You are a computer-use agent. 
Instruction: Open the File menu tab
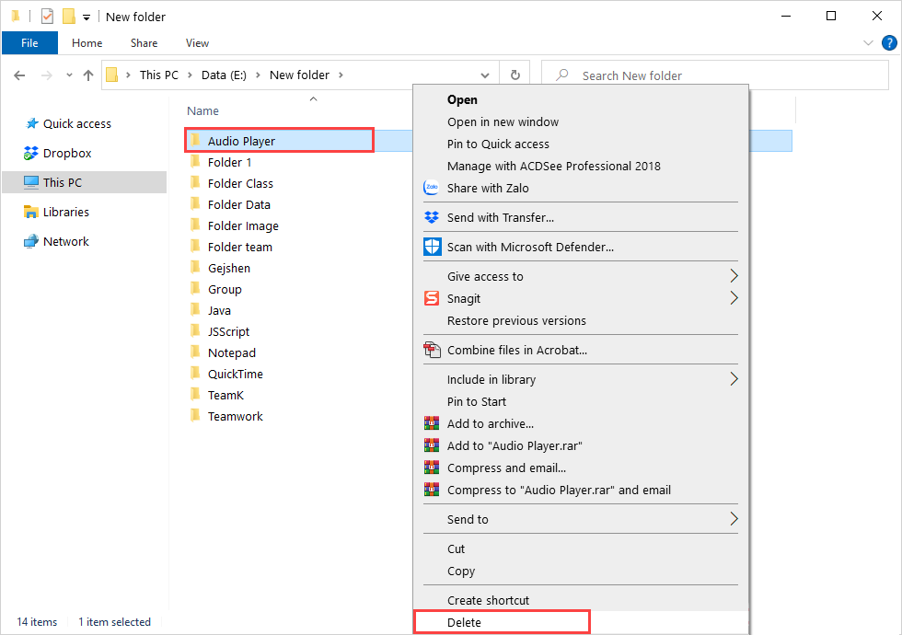[29, 43]
